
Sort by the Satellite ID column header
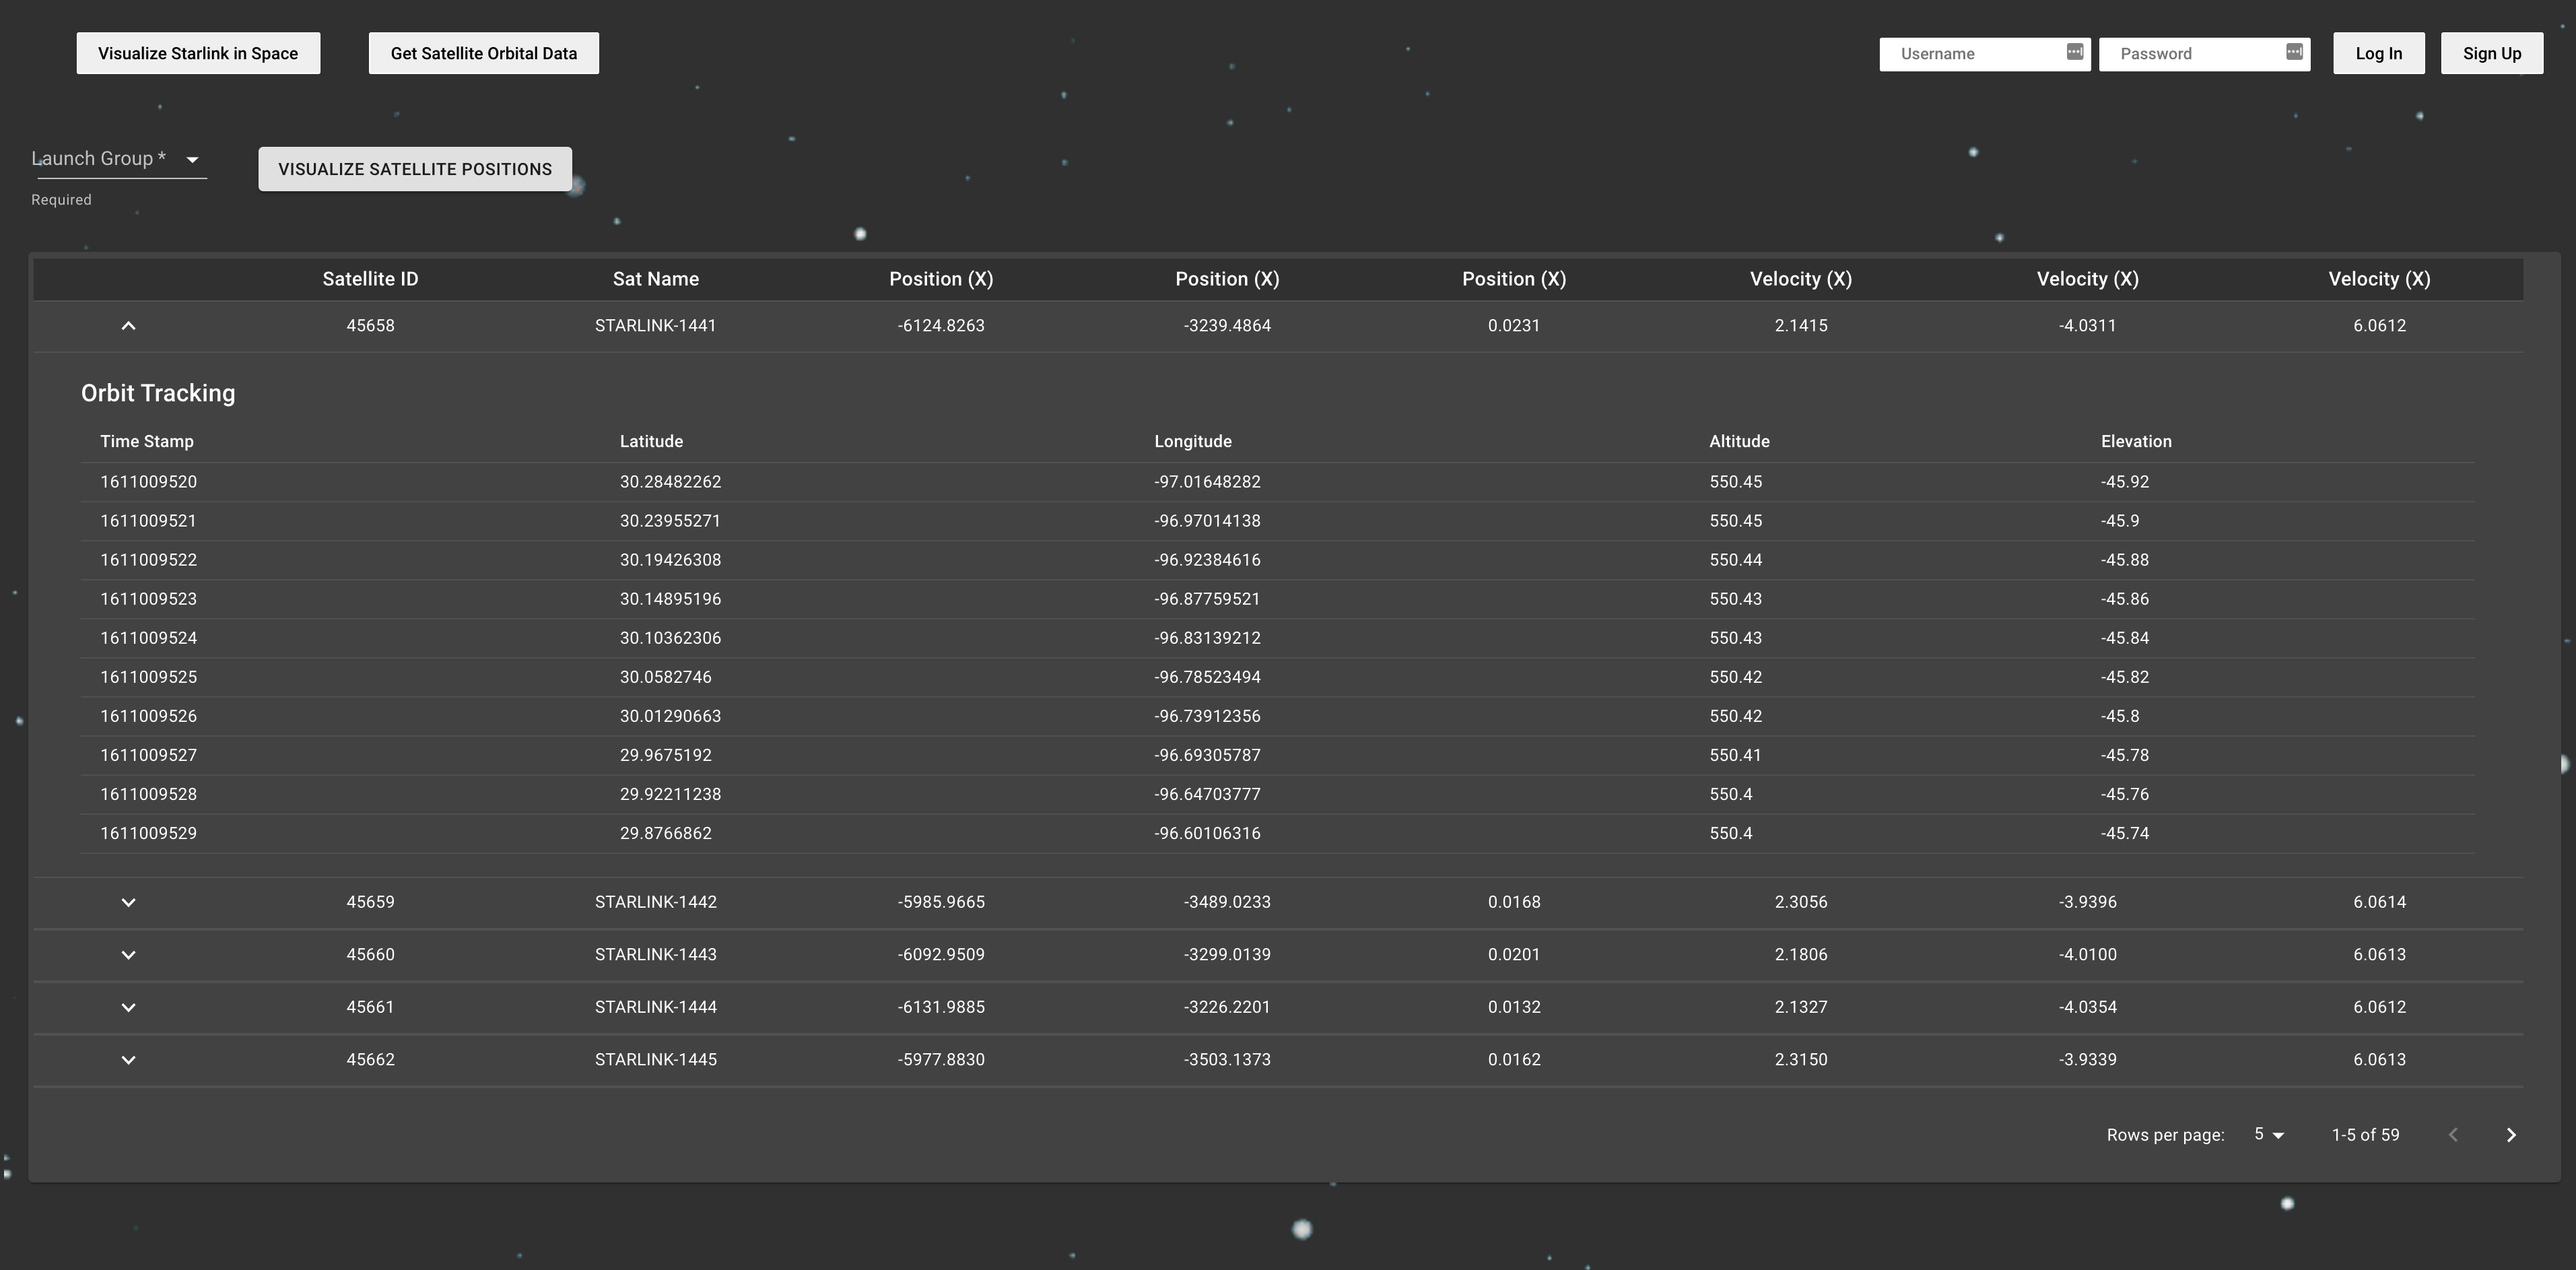coord(370,279)
